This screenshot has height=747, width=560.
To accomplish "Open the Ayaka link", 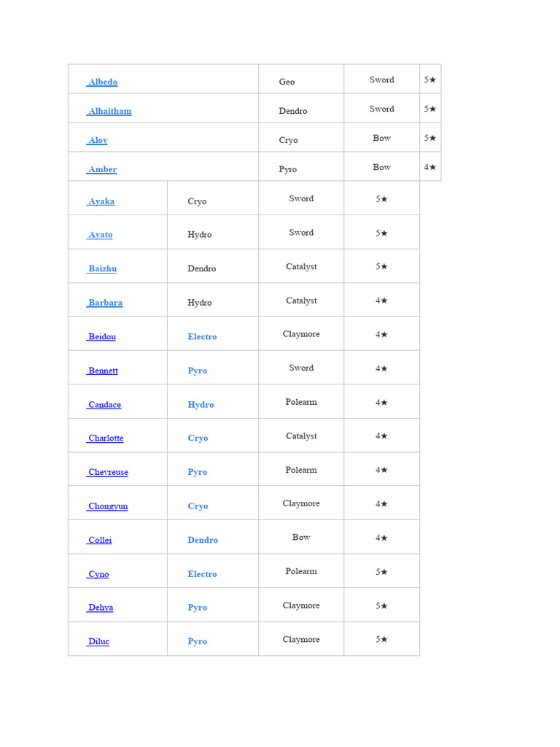I will coord(101,201).
